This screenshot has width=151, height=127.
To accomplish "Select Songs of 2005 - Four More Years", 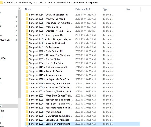I will click(51, 108).
